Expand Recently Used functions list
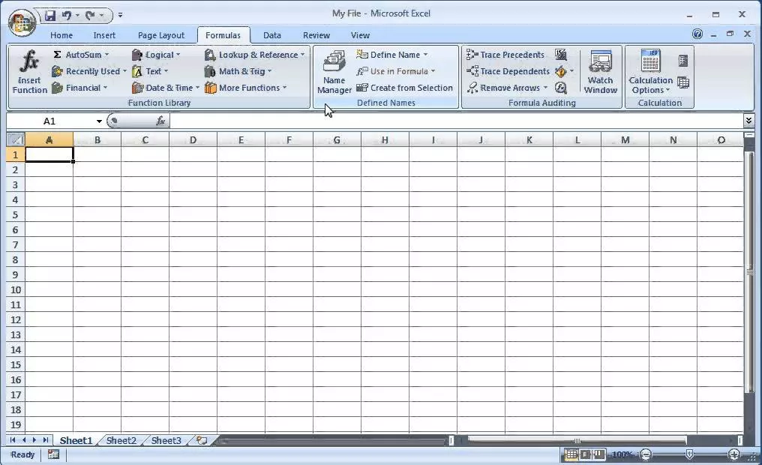Screen dimensions: 762x465 [89, 71]
